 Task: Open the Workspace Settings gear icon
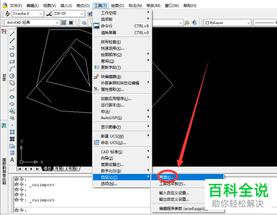click(x=64, y=23)
